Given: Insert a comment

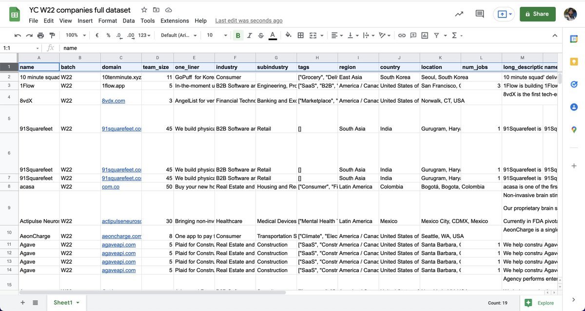Looking at the screenshot, I should pyautogui.click(x=413, y=35).
